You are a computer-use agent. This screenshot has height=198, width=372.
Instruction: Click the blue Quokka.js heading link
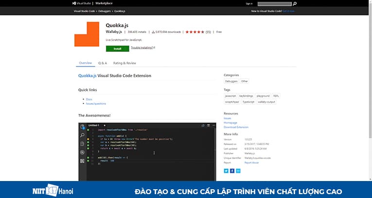(88, 76)
